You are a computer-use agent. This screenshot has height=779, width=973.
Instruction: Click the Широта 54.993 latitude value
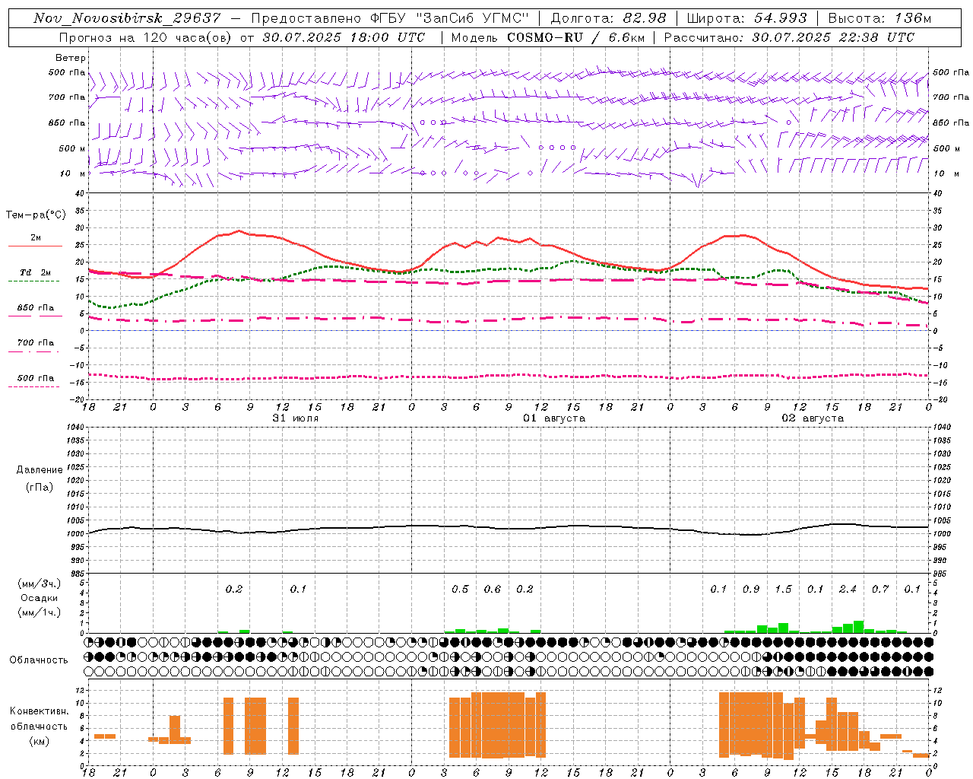780,18
